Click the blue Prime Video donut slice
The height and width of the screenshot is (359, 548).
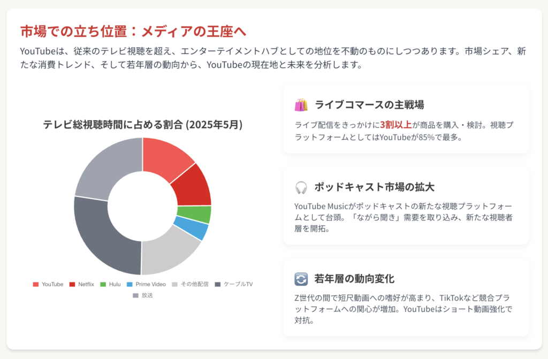[191, 228]
